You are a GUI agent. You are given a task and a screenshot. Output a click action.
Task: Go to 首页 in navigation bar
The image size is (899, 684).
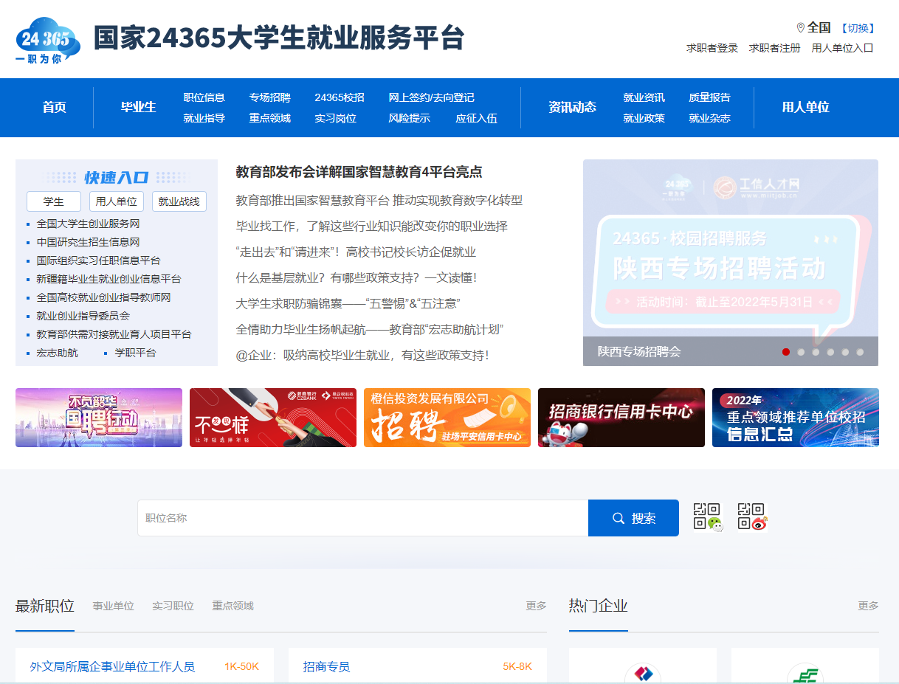click(x=54, y=107)
